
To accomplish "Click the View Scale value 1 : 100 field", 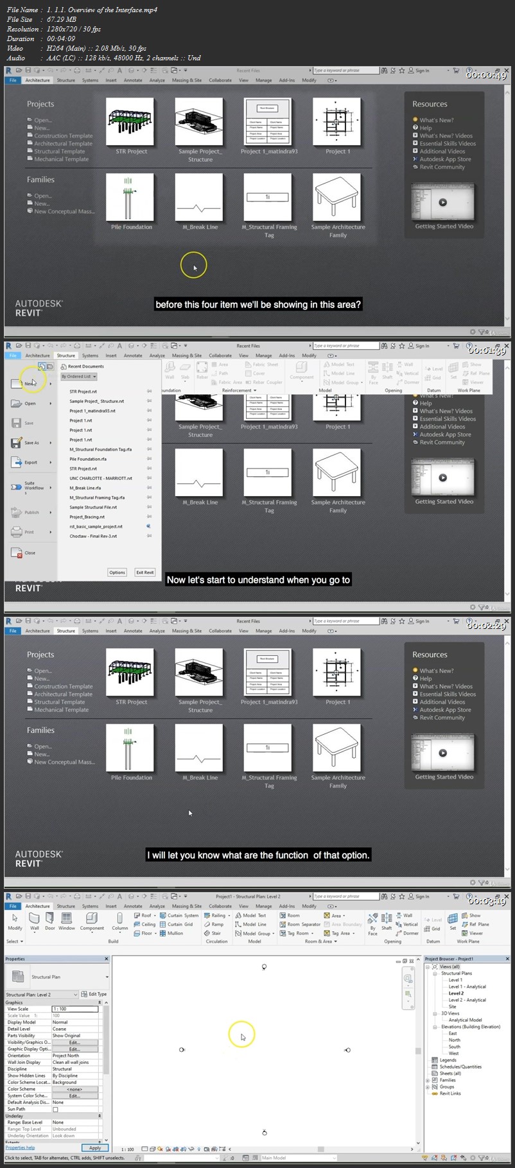I will [x=75, y=1009].
